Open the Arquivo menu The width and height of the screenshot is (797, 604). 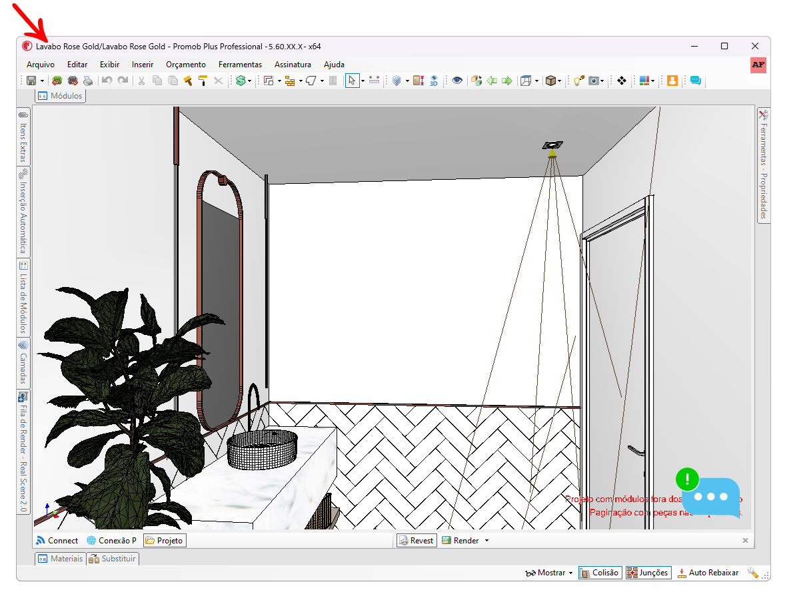click(41, 65)
